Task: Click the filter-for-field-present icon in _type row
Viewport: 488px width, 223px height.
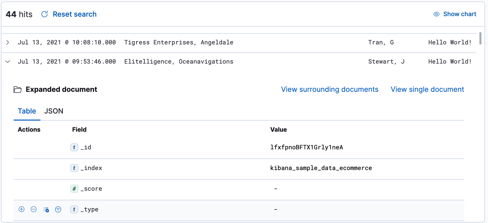Action: tap(58, 209)
